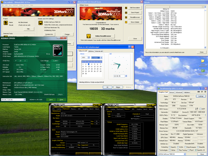Click the ResultBrowser button in the score window
This screenshot has width=208, height=156.
(x=135, y=17)
